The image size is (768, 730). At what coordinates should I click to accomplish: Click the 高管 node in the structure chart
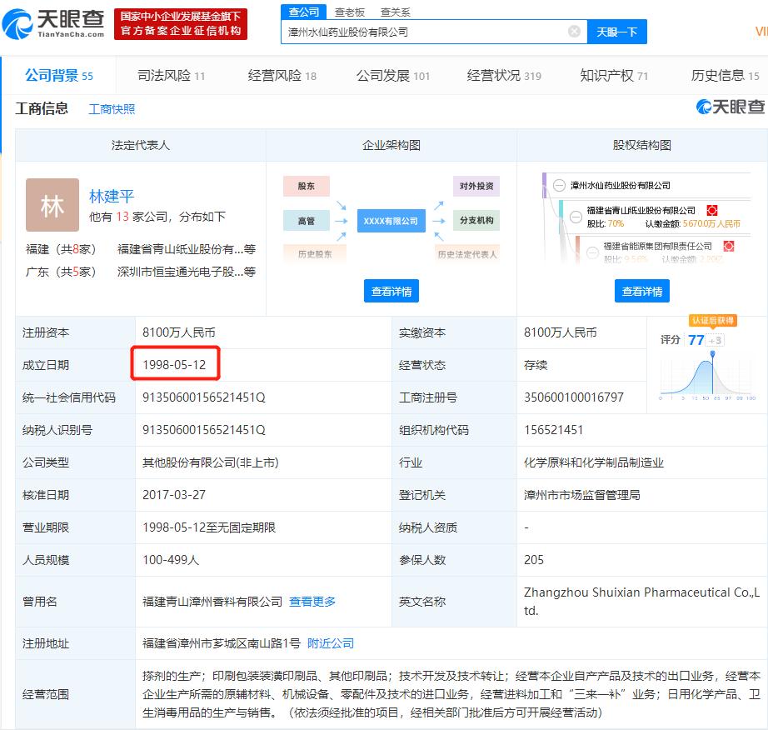[306, 221]
